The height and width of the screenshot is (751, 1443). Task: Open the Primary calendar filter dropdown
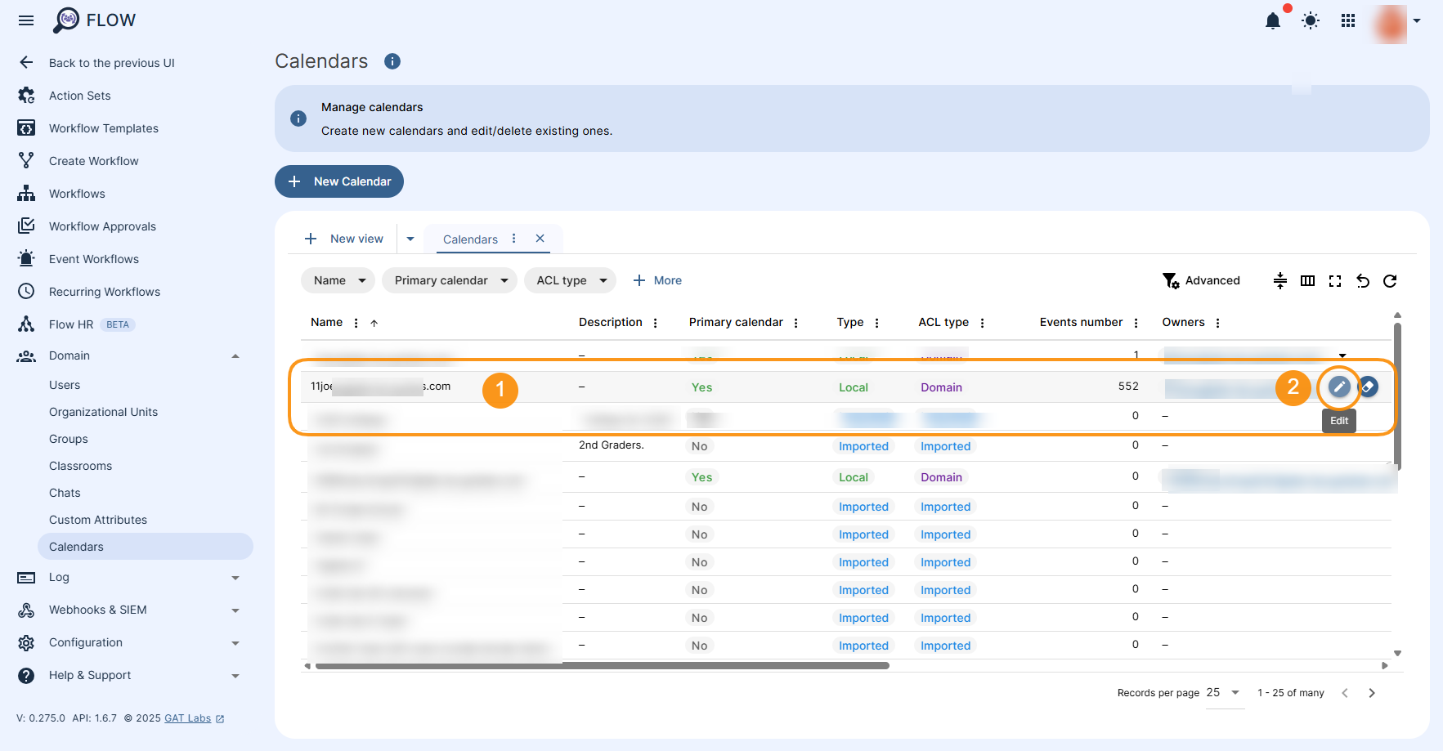(x=449, y=280)
